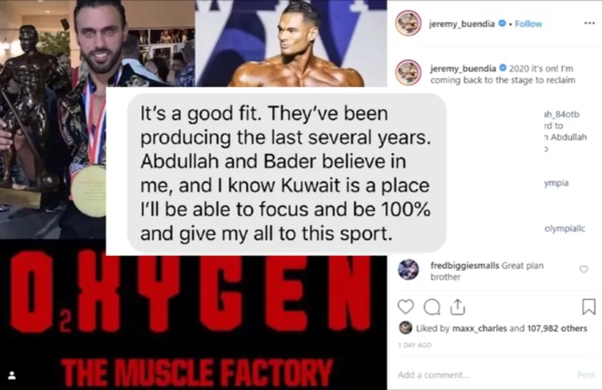Click the fredbiggiesmalls commenter avatar
The width and height of the screenshot is (602, 390).
409,269
